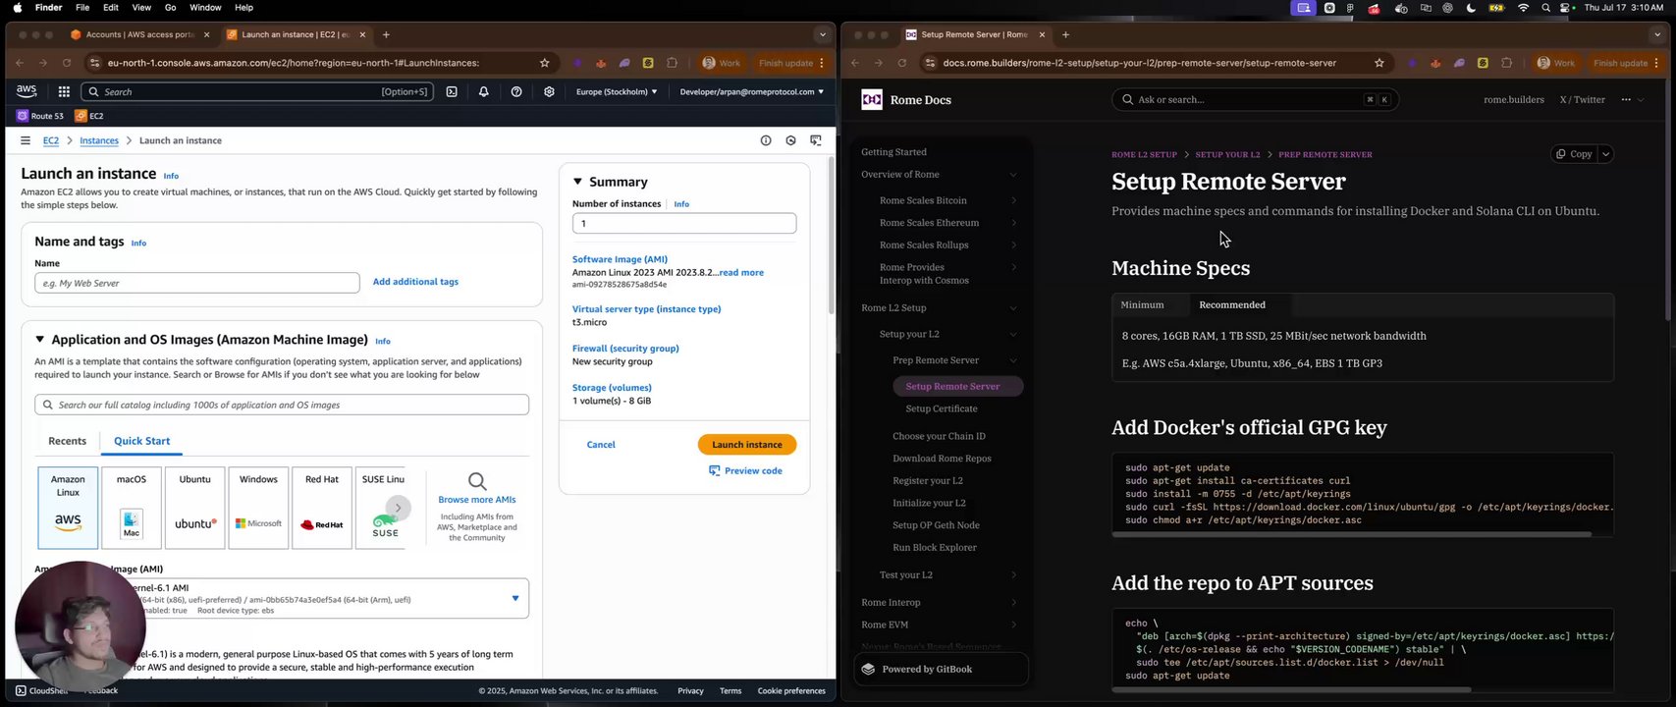
Task: Click the tutorial screen icon near breadcrumbs
Action: coord(816,140)
